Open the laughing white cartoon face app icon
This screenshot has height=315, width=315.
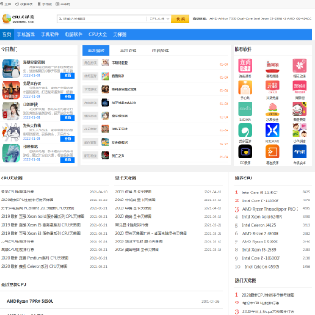point(299,108)
